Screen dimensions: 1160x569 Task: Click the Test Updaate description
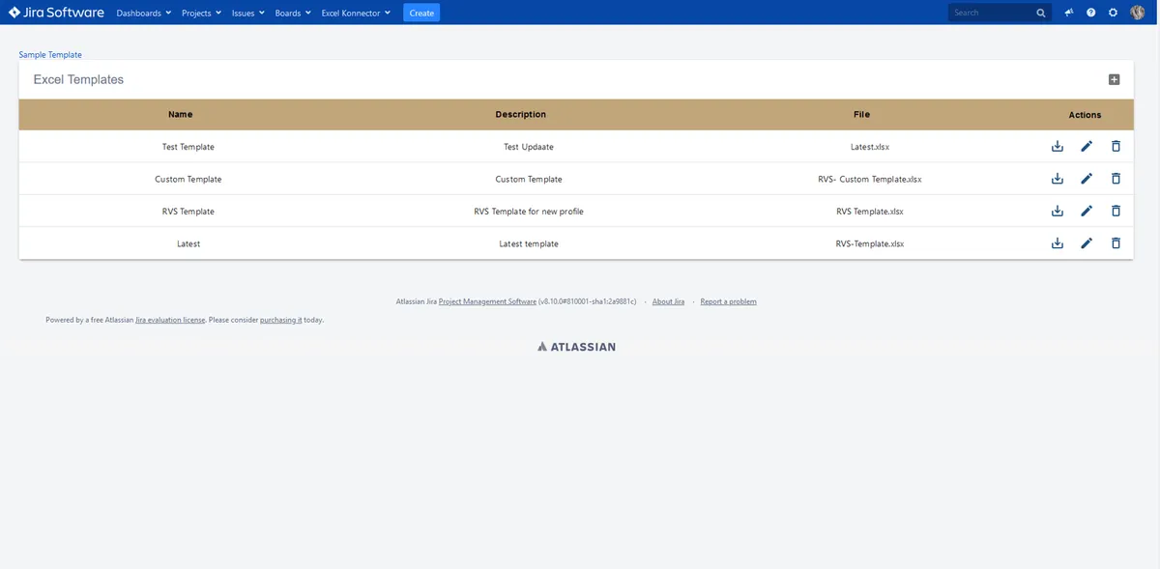tap(529, 147)
